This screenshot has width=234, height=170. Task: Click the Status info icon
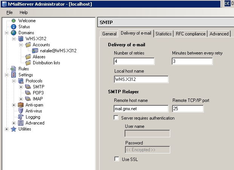pyautogui.click(x=14, y=27)
